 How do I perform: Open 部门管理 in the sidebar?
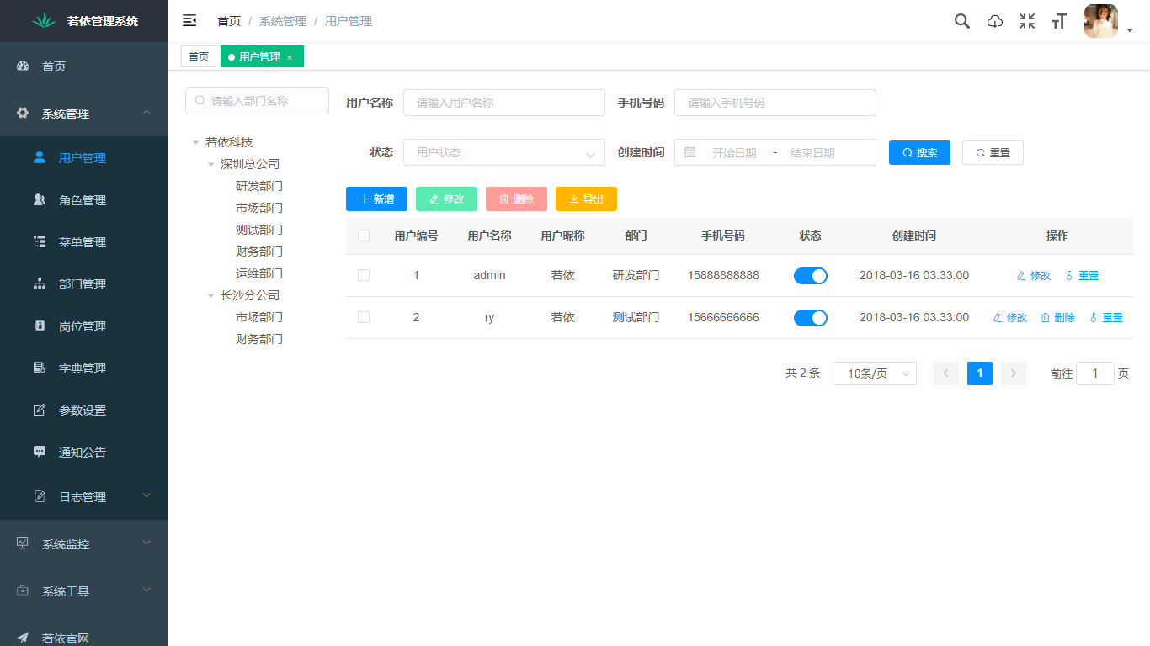84,284
